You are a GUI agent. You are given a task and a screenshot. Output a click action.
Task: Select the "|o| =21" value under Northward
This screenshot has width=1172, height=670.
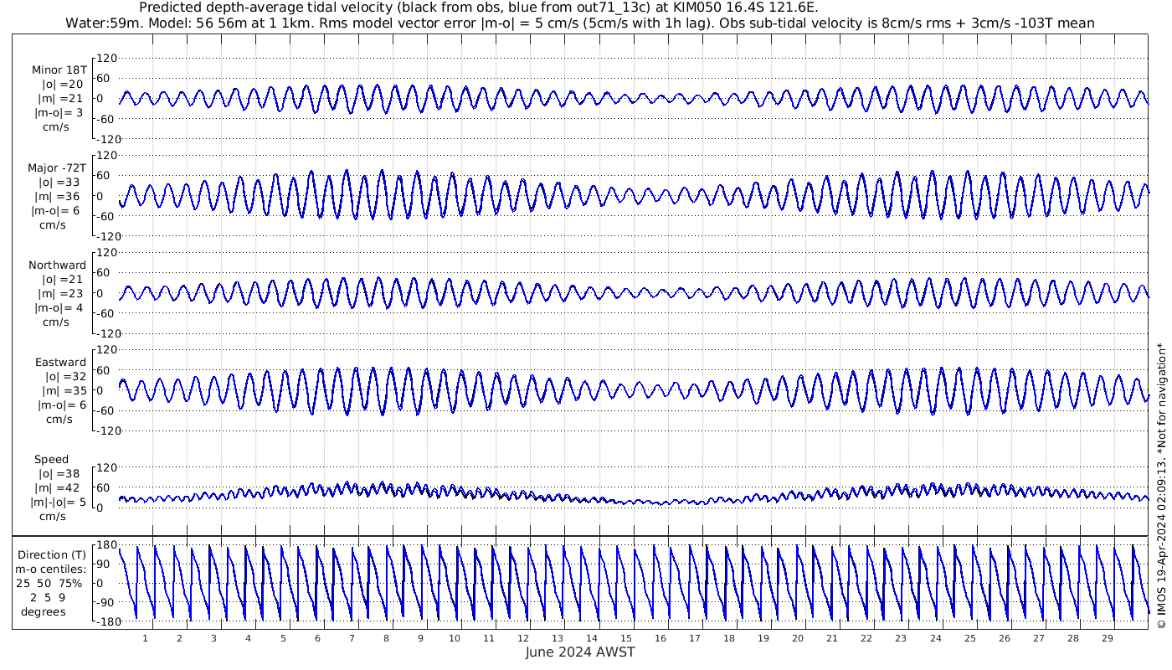(63, 279)
